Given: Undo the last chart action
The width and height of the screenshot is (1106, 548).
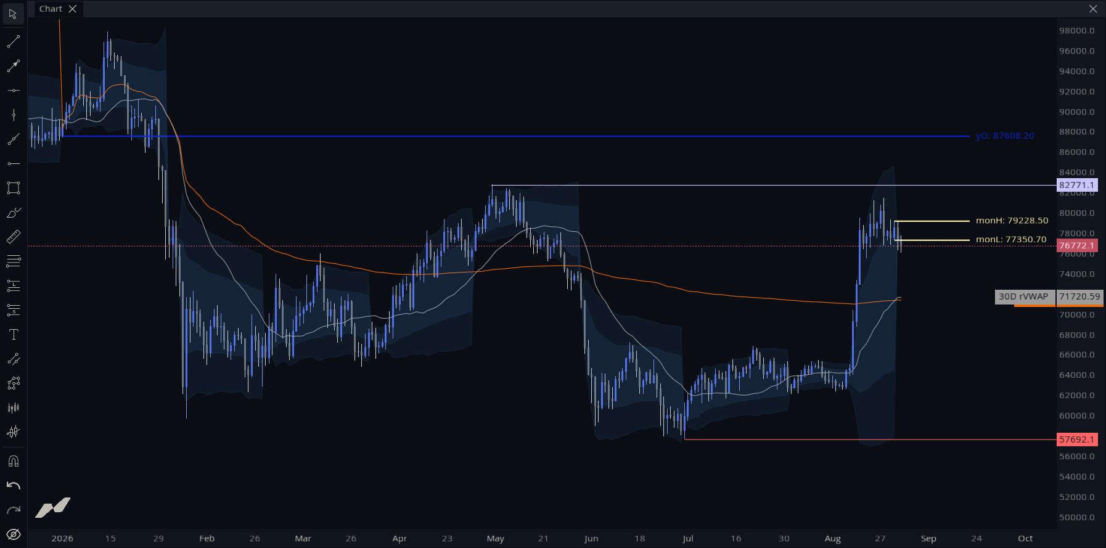Looking at the screenshot, I should pos(13,486).
